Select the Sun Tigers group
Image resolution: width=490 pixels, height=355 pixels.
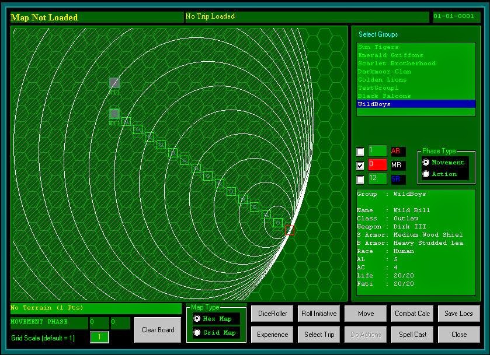pos(416,47)
